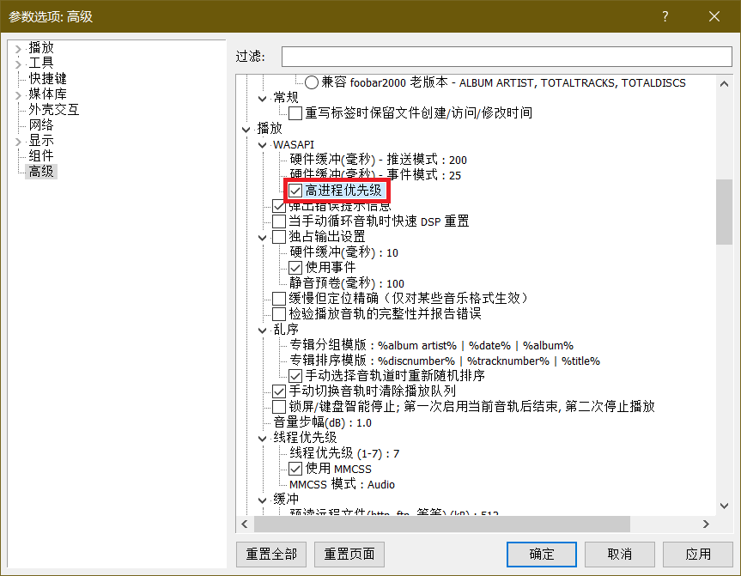Select the 组件 page in sidebar

point(41,155)
